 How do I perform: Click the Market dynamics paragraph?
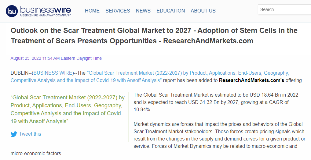tap(219, 135)
